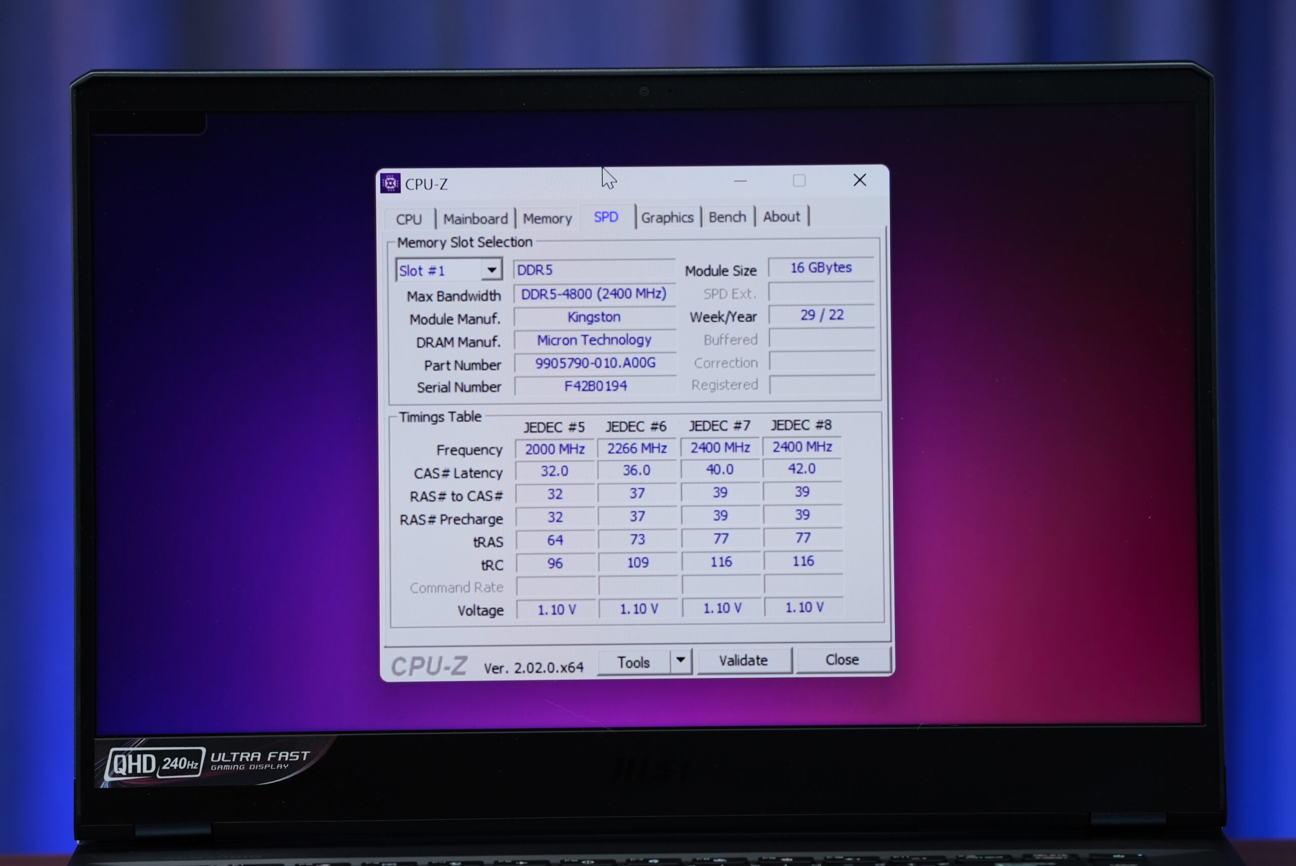Click the Module Manuf. label
Screen dimensions: 1296x866
(455, 319)
